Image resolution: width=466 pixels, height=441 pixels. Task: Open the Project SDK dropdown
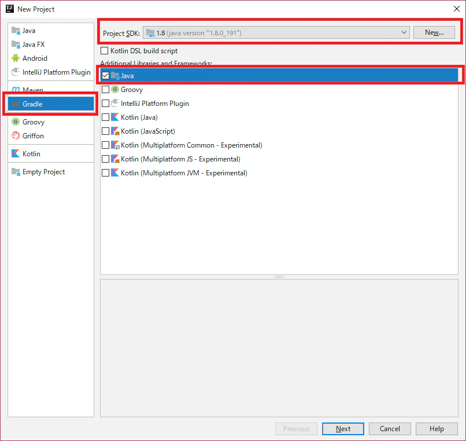click(276, 33)
